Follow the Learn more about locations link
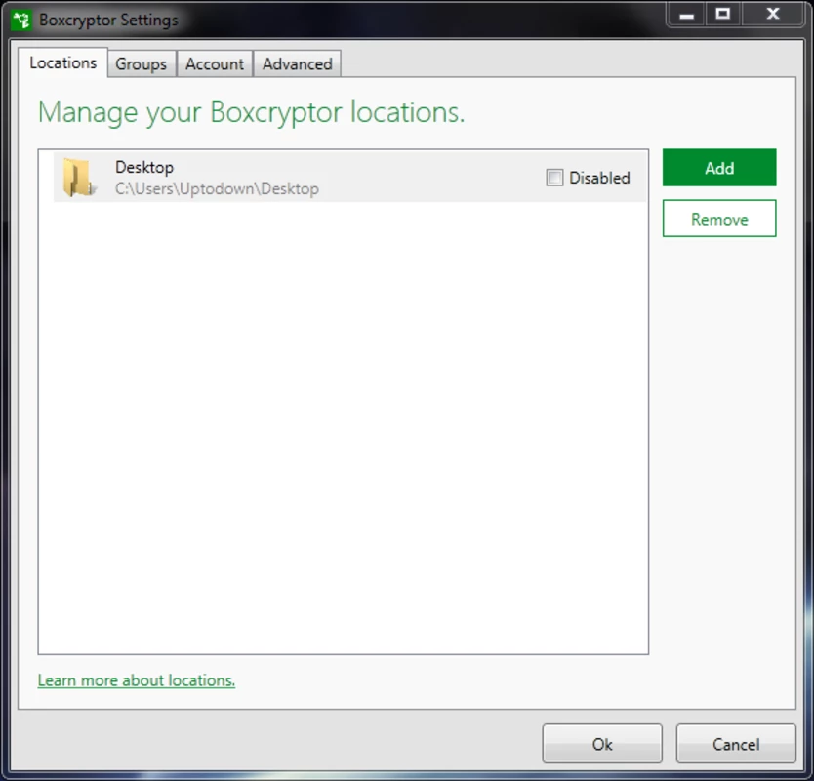 tap(137, 680)
